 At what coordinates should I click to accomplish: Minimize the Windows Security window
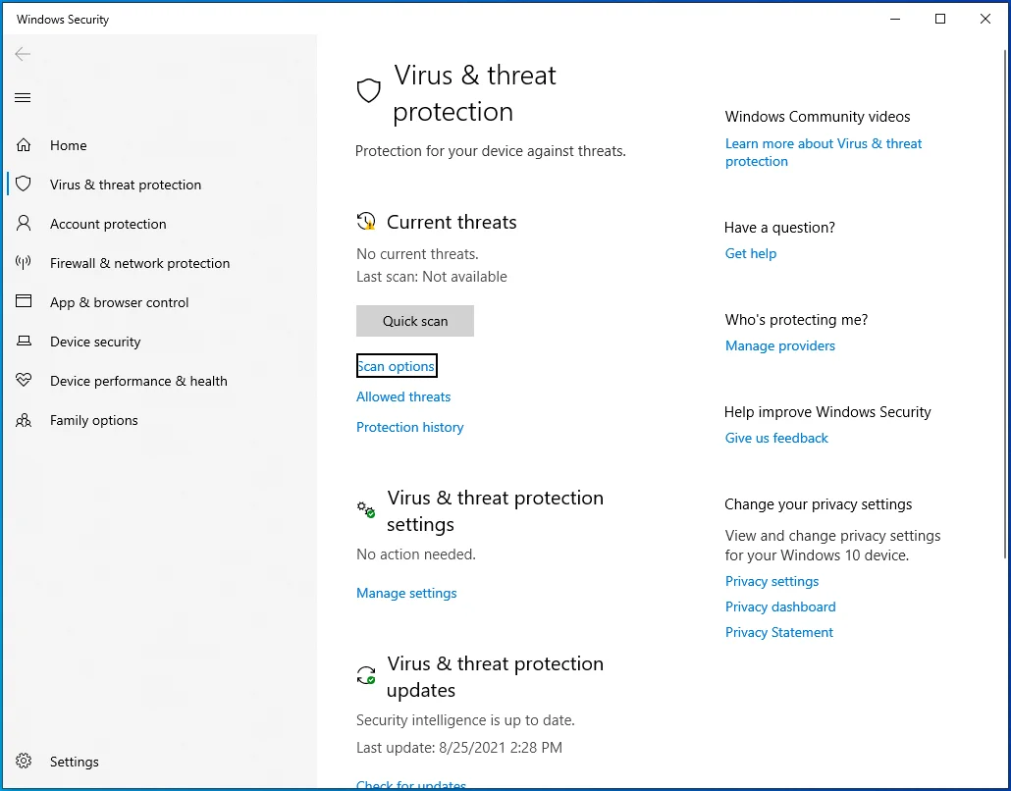click(x=895, y=19)
